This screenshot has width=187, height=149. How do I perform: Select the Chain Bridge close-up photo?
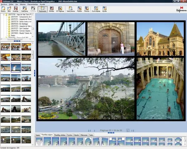(x=62, y=39)
